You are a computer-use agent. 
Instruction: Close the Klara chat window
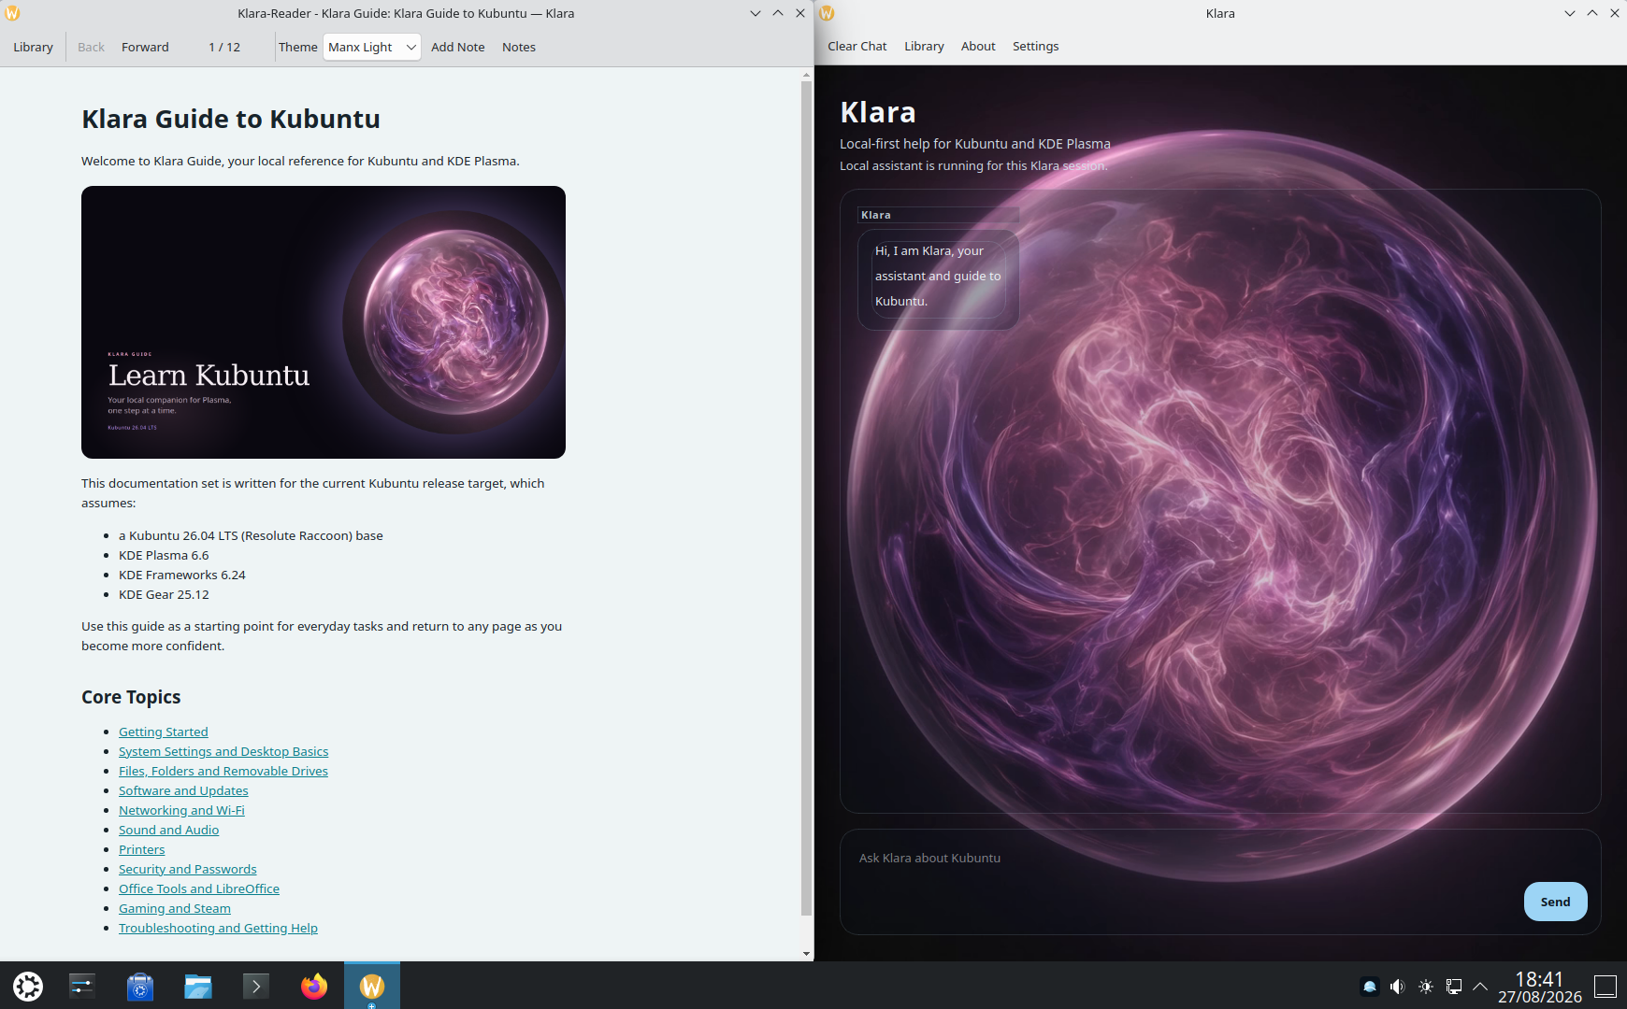[x=1615, y=13]
